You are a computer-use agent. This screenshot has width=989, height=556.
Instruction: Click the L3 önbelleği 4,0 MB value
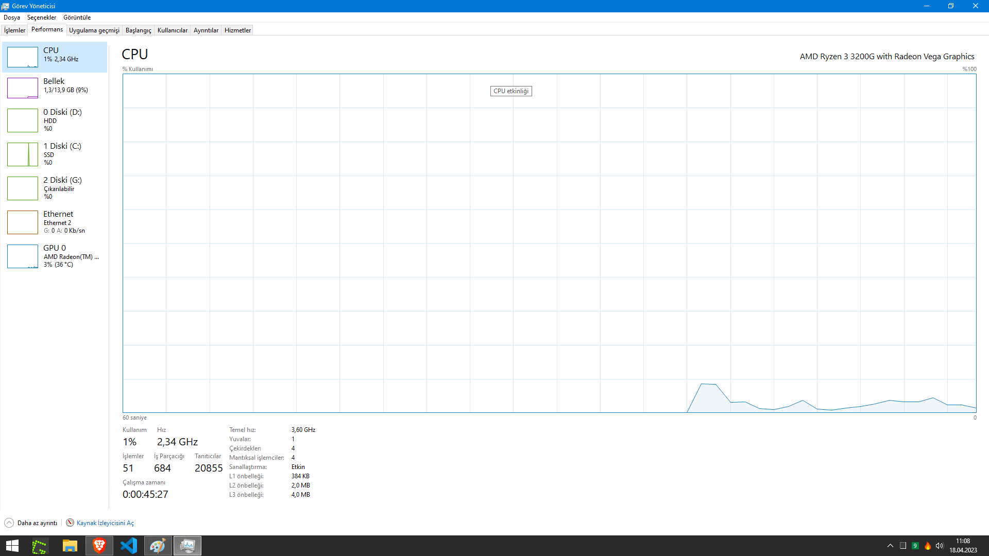301,495
